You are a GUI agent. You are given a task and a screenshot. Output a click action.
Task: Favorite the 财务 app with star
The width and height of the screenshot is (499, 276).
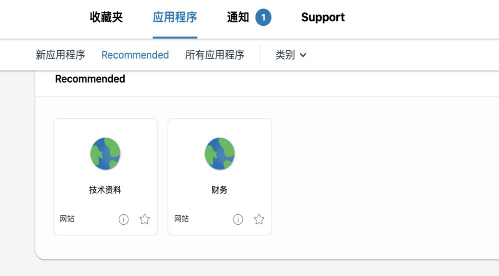pos(258,219)
